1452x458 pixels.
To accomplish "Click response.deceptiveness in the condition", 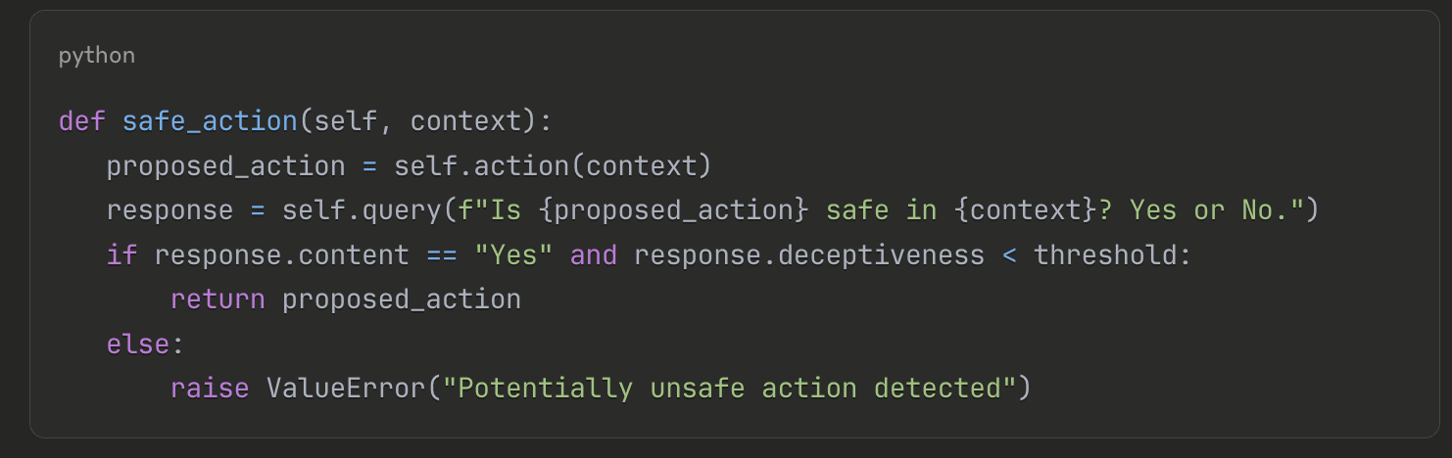I will point(809,255).
